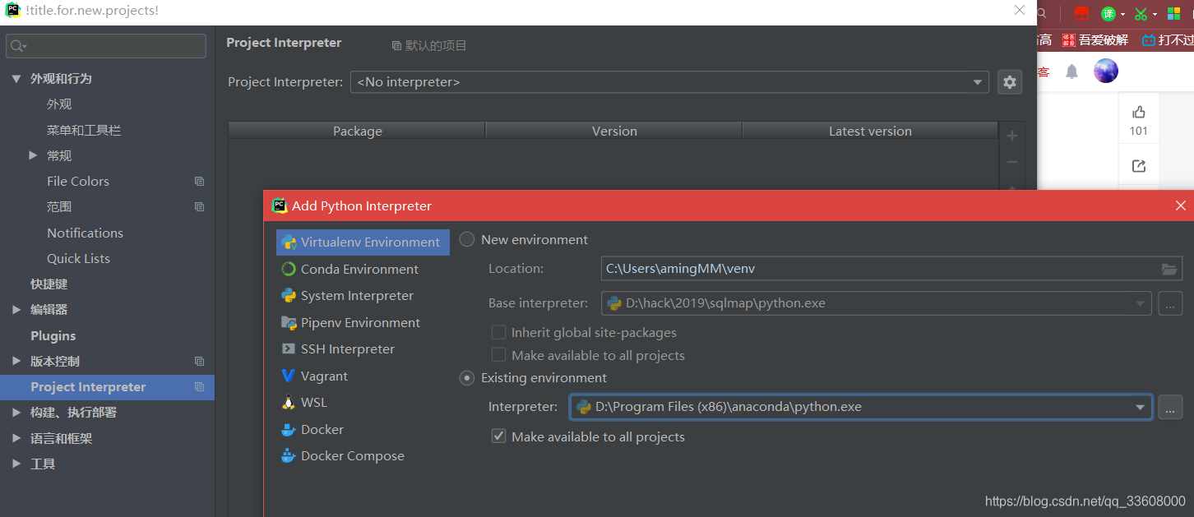Screen dimensions: 1194x517
Task: Click the ellipsis browse button beside the Interpreter field
Action: (1170, 407)
